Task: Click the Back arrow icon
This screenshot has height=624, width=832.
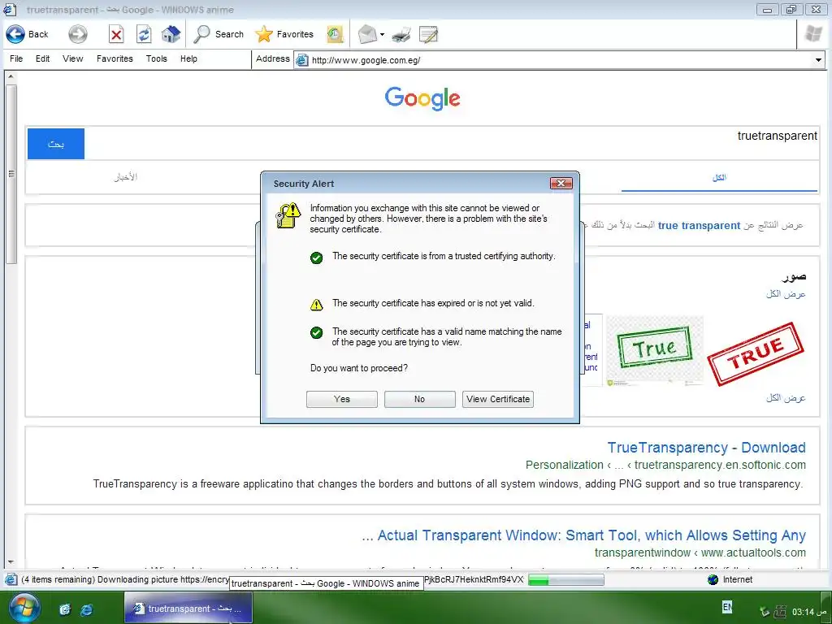Action: click(15, 34)
